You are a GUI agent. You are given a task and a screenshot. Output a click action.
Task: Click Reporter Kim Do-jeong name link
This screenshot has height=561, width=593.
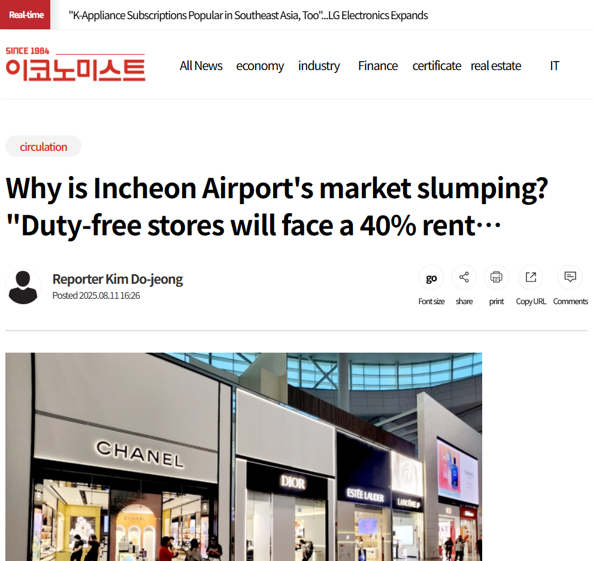[117, 280]
